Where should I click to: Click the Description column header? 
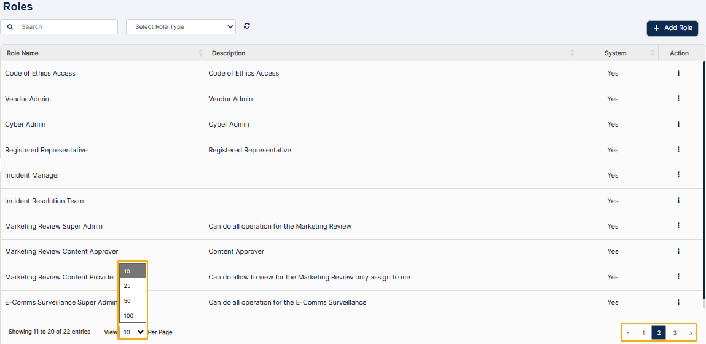point(392,53)
